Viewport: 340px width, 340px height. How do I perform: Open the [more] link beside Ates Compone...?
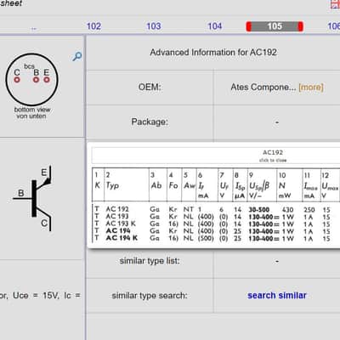tap(311, 87)
